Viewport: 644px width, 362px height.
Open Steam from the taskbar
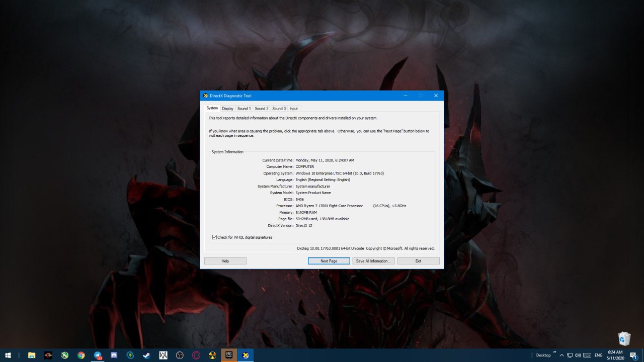pos(146,355)
